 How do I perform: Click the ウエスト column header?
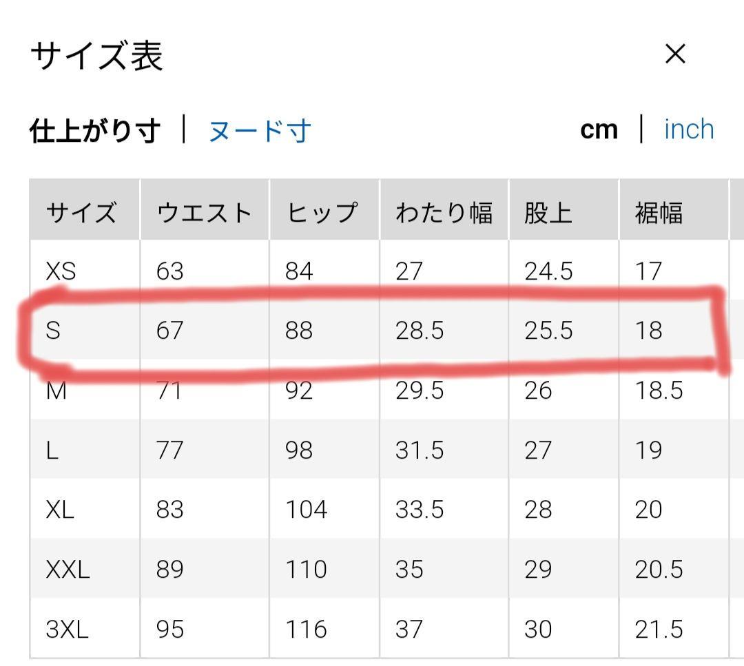click(x=204, y=213)
